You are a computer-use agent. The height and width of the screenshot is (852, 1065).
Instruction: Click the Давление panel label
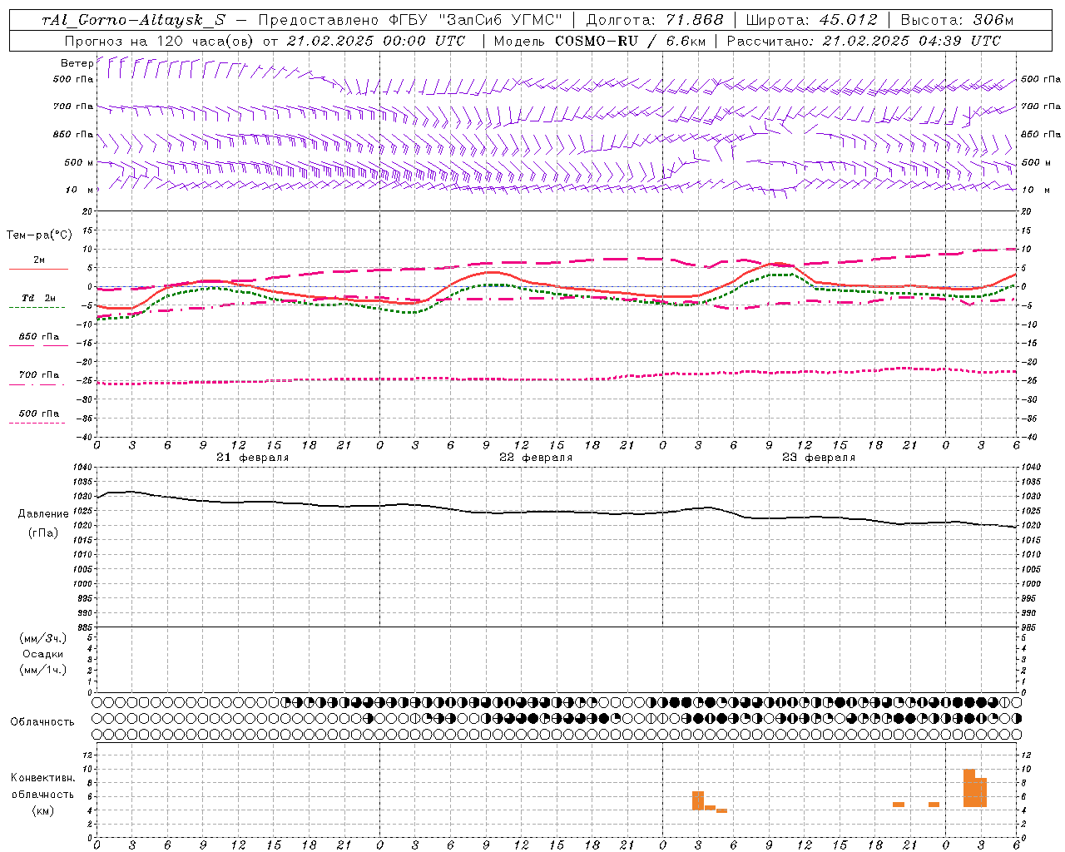(43, 514)
